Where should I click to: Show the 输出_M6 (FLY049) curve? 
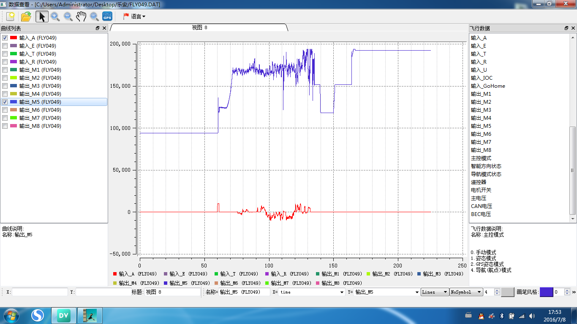5,110
